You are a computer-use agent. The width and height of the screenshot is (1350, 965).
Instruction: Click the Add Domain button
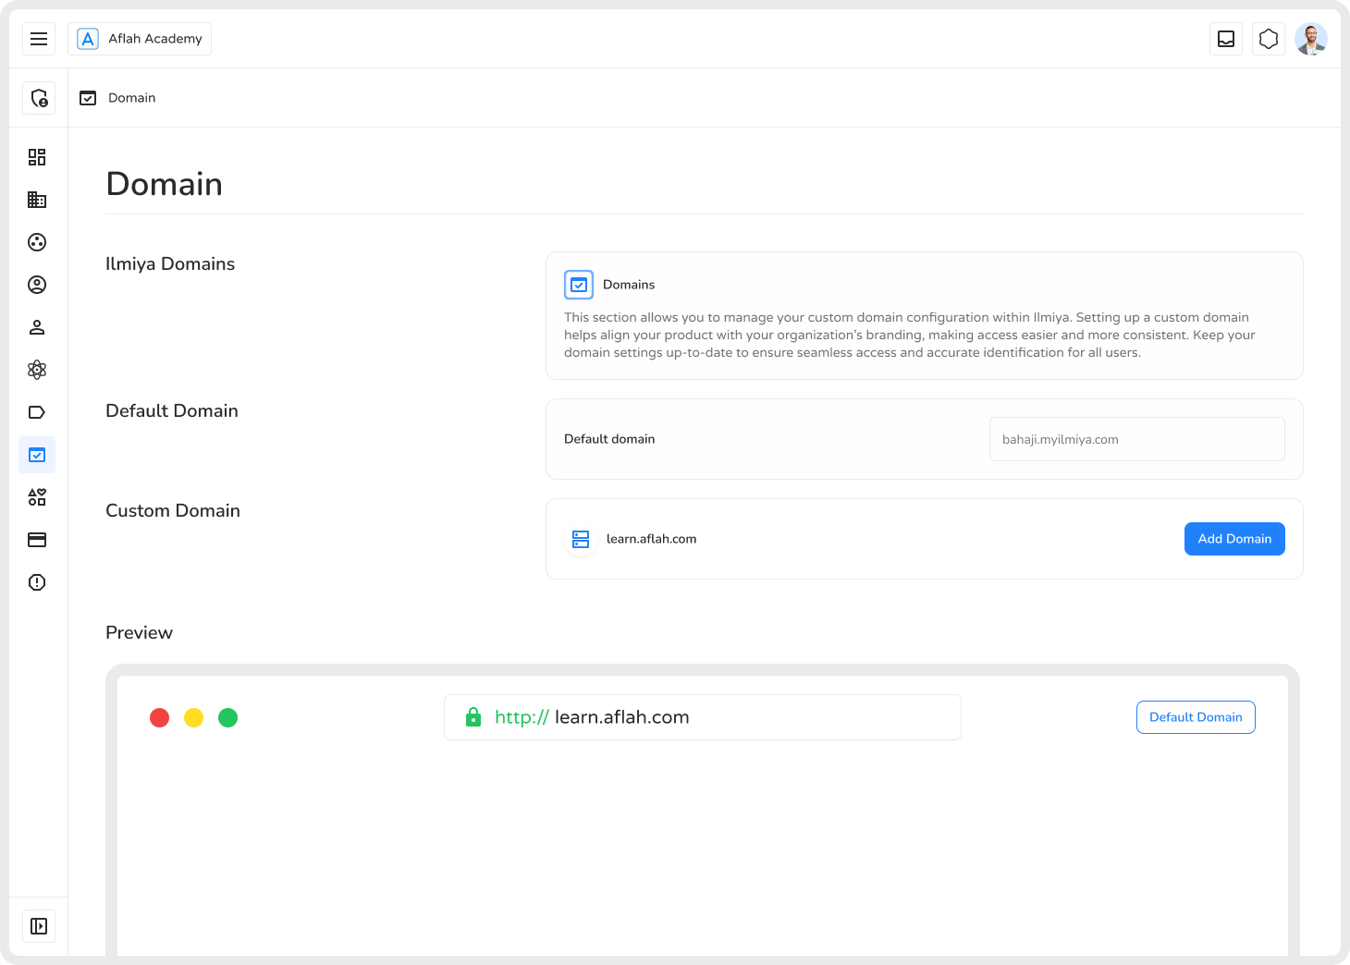pyautogui.click(x=1234, y=539)
